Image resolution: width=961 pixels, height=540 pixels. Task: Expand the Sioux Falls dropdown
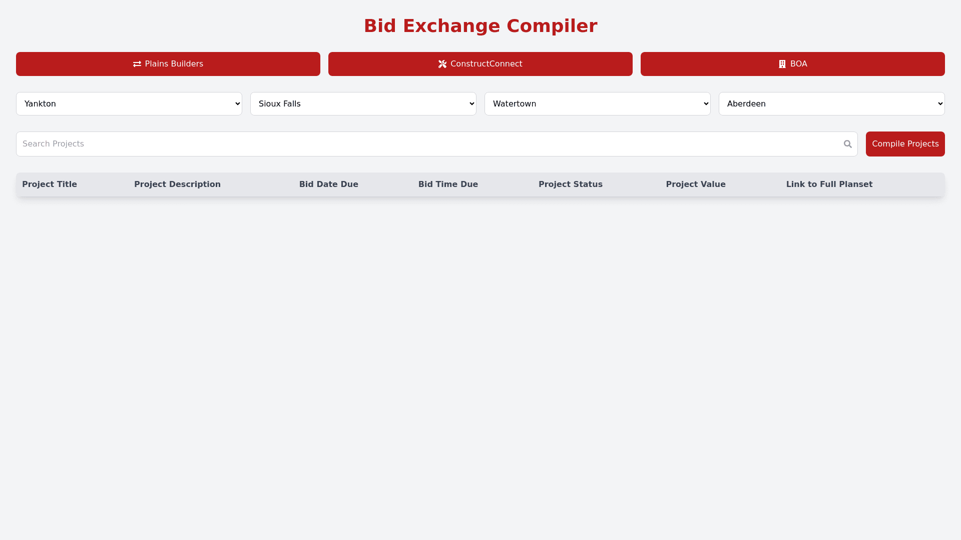[x=363, y=104]
